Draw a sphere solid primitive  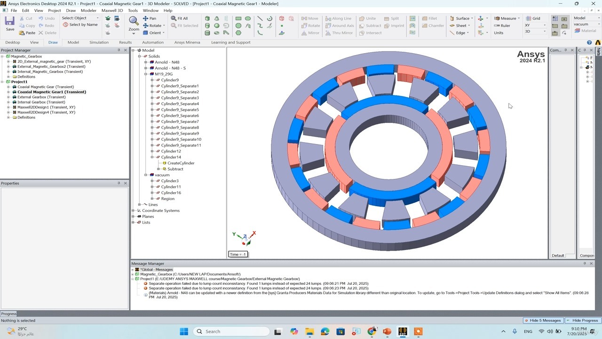coord(217,25)
